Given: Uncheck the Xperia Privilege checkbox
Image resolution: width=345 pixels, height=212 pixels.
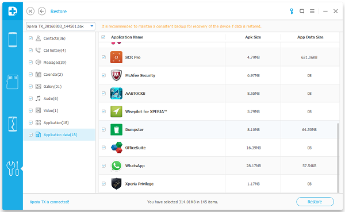Looking at the screenshot, I should tap(103, 184).
